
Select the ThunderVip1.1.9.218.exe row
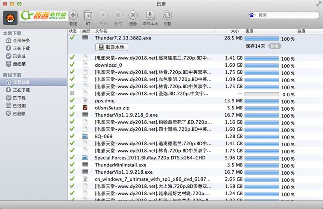click(195, 172)
